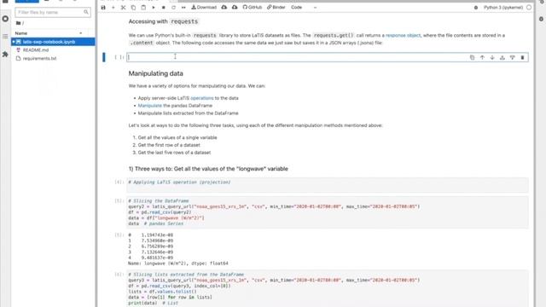546x307 pixels.
Task: Duplicate the active cell using its copy icon
Action: click(472, 57)
